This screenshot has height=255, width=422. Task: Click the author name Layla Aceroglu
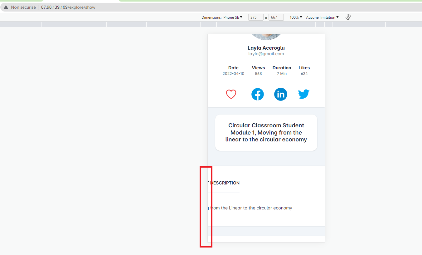tap(266, 48)
